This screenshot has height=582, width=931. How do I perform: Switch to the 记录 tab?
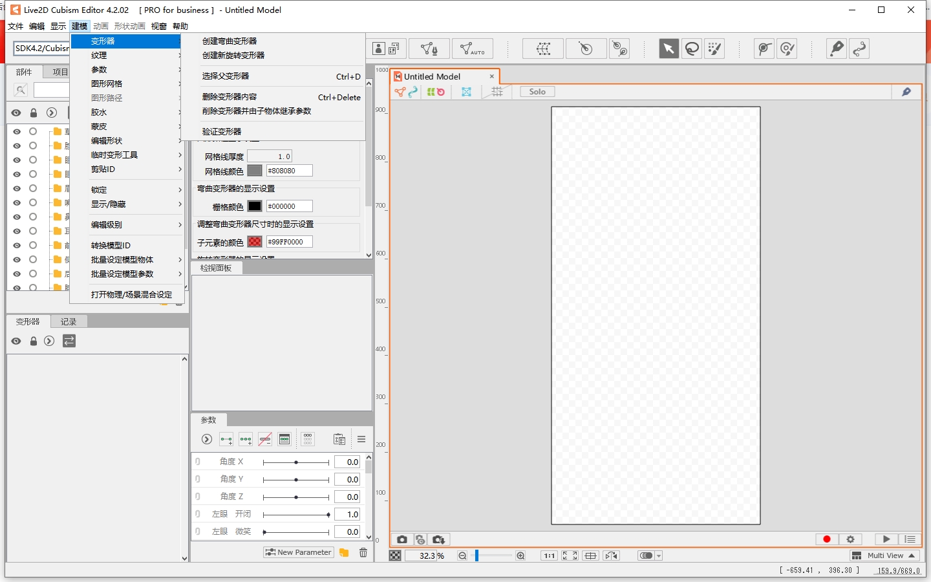tap(69, 321)
